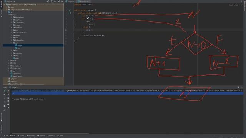Select the Rozgal.java editor tab
The width and height of the screenshot is (246, 138).
coord(83,2)
